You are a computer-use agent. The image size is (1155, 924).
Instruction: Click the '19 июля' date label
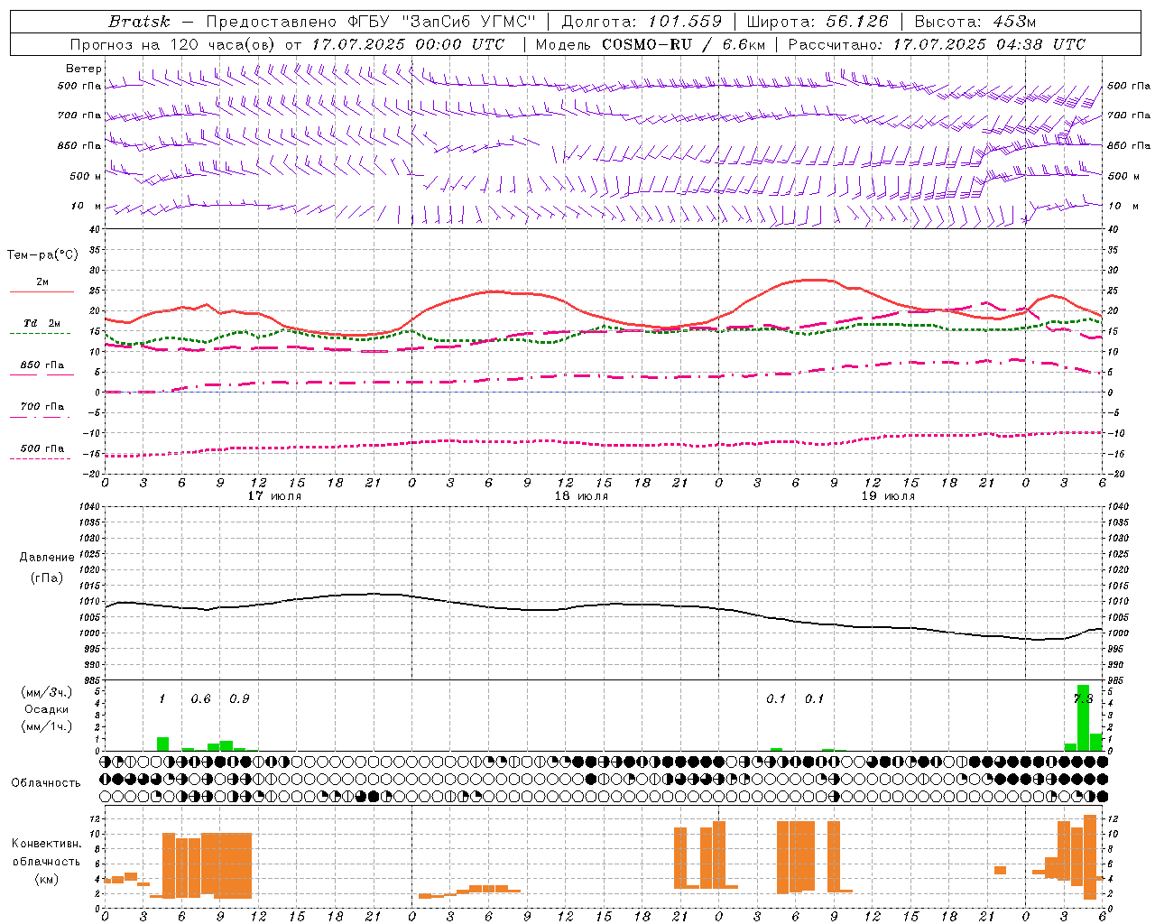[x=888, y=496]
